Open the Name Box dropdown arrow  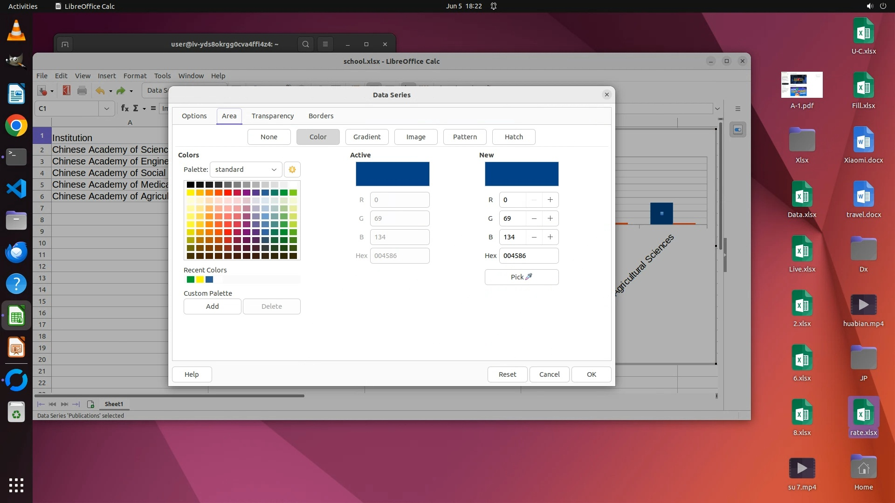(106, 109)
